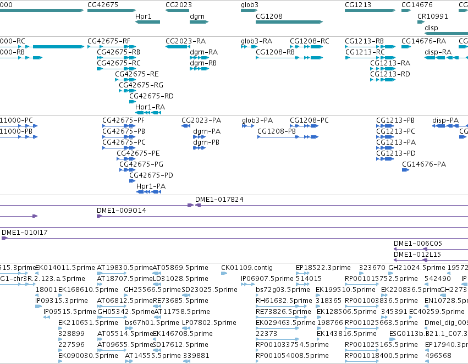Select the glob3-PA protein label
Image resolution: width=468 pixels, height=364 pixels.
(x=257, y=120)
